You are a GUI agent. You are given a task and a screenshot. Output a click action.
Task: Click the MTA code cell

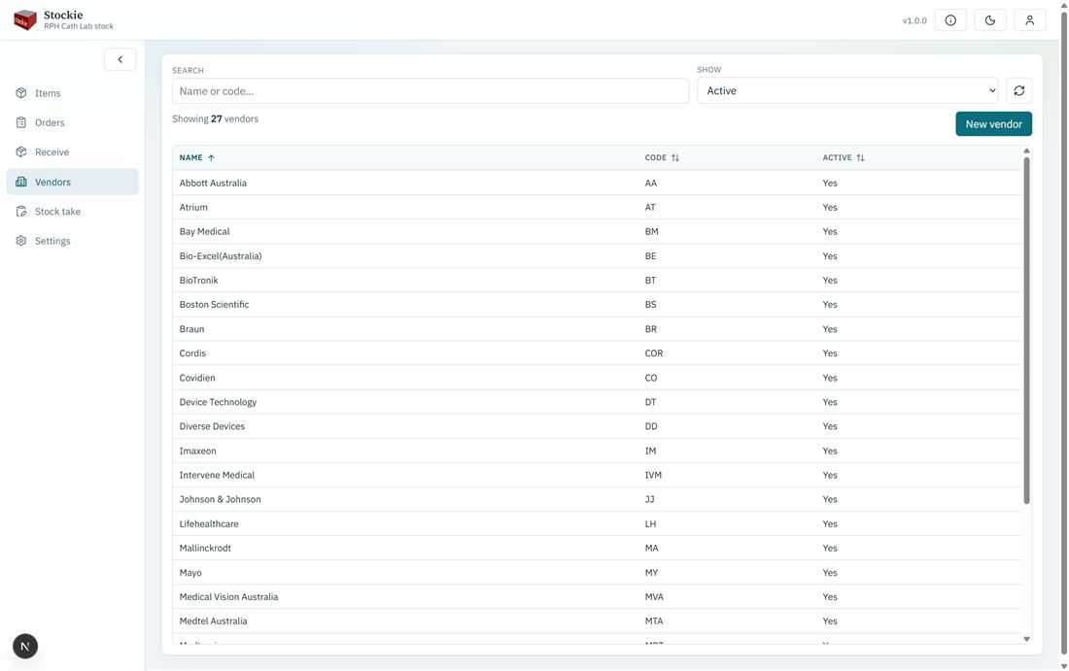pyautogui.click(x=654, y=621)
